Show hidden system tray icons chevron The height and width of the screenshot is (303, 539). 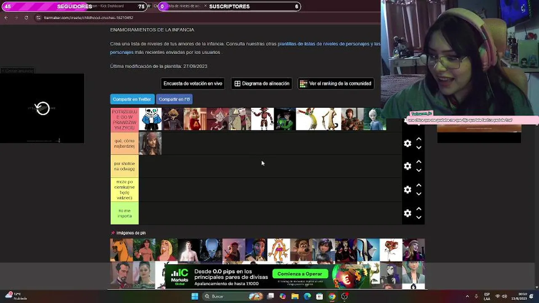[x=467, y=296]
